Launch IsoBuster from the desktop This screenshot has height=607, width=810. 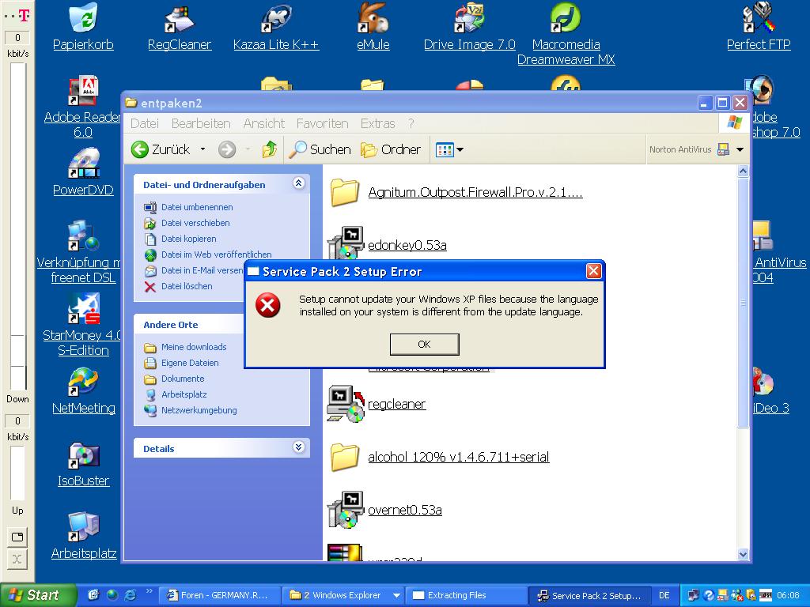pyautogui.click(x=83, y=463)
